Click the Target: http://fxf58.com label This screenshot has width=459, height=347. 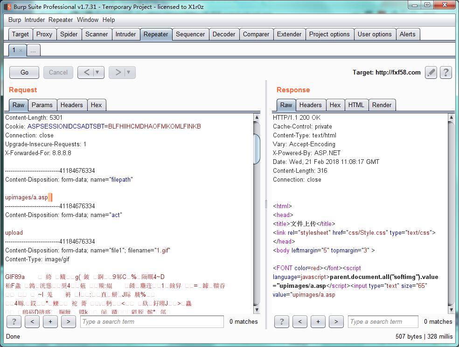coord(386,73)
